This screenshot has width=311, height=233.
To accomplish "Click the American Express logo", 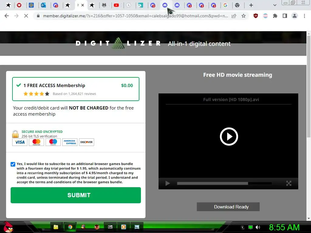I will (70, 142).
